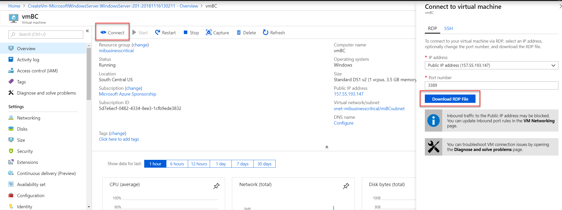Click the sidebar search box
The height and width of the screenshot is (210, 562).
point(46,35)
